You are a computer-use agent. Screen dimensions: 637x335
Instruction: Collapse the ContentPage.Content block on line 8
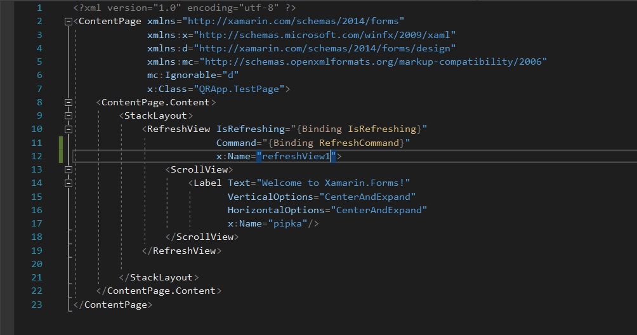tap(69, 103)
